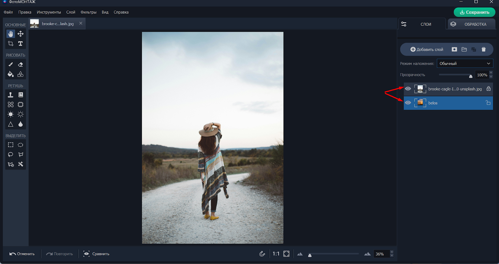Open the Фильтры menu
Image resolution: width=499 pixels, height=264 pixels.
pos(89,12)
